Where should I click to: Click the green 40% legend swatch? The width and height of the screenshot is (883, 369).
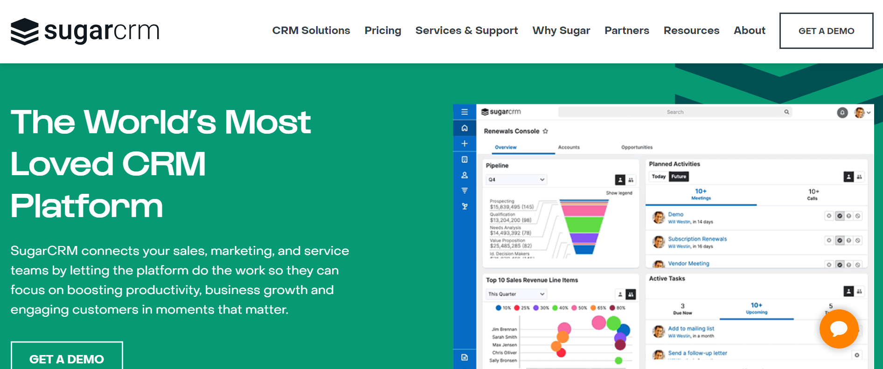point(555,308)
